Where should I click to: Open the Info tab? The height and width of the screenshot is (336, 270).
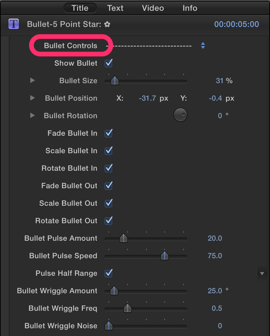click(x=190, y=8)
